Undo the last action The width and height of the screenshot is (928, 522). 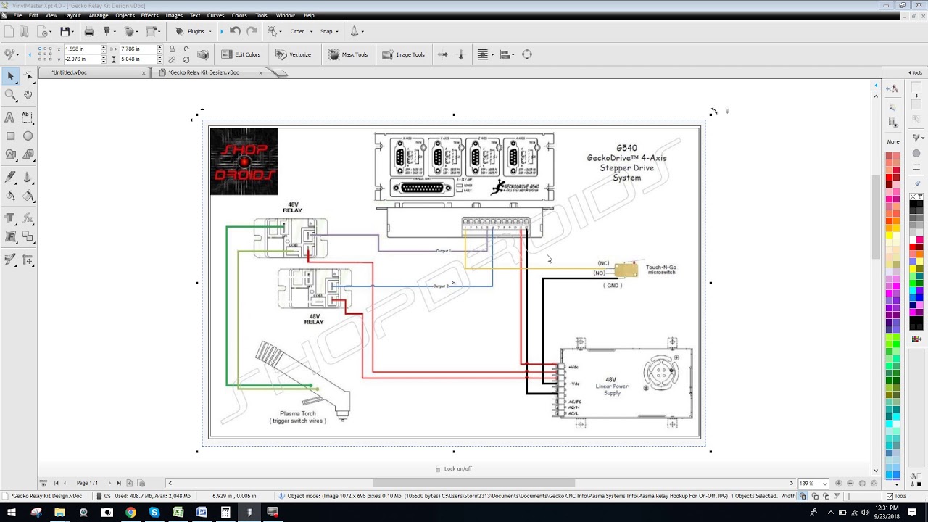point(235,31)
